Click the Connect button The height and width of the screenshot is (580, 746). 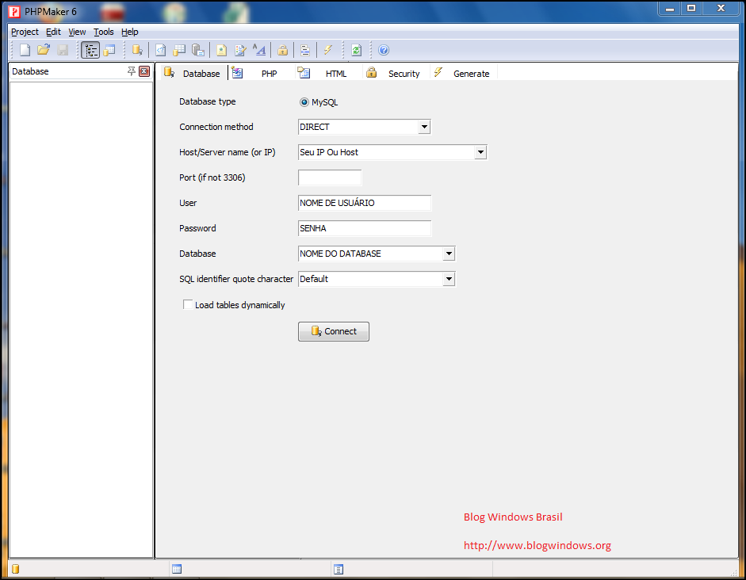point(334,331)
